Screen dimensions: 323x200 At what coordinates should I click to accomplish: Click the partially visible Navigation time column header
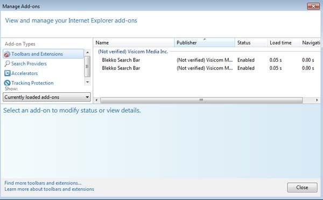click(x=311, y=43)
